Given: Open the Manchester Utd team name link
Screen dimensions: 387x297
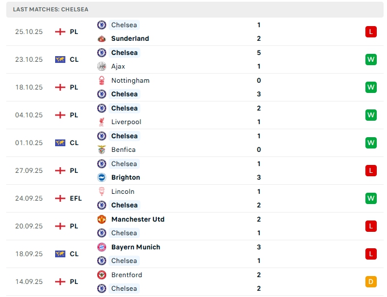Looking at the screenshot, I should coord(138,219).
